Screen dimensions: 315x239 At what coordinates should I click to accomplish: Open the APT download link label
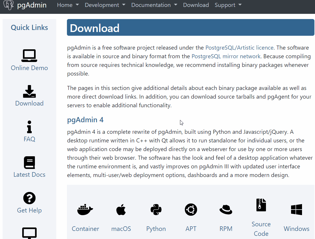coord(191,229)
